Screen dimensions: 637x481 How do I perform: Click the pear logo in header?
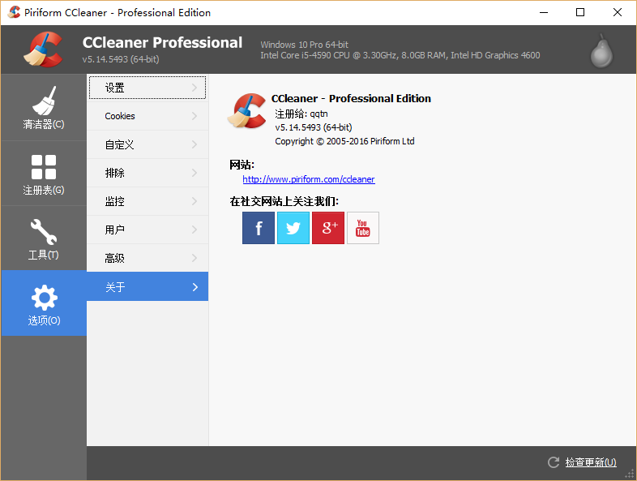point(602,50)
